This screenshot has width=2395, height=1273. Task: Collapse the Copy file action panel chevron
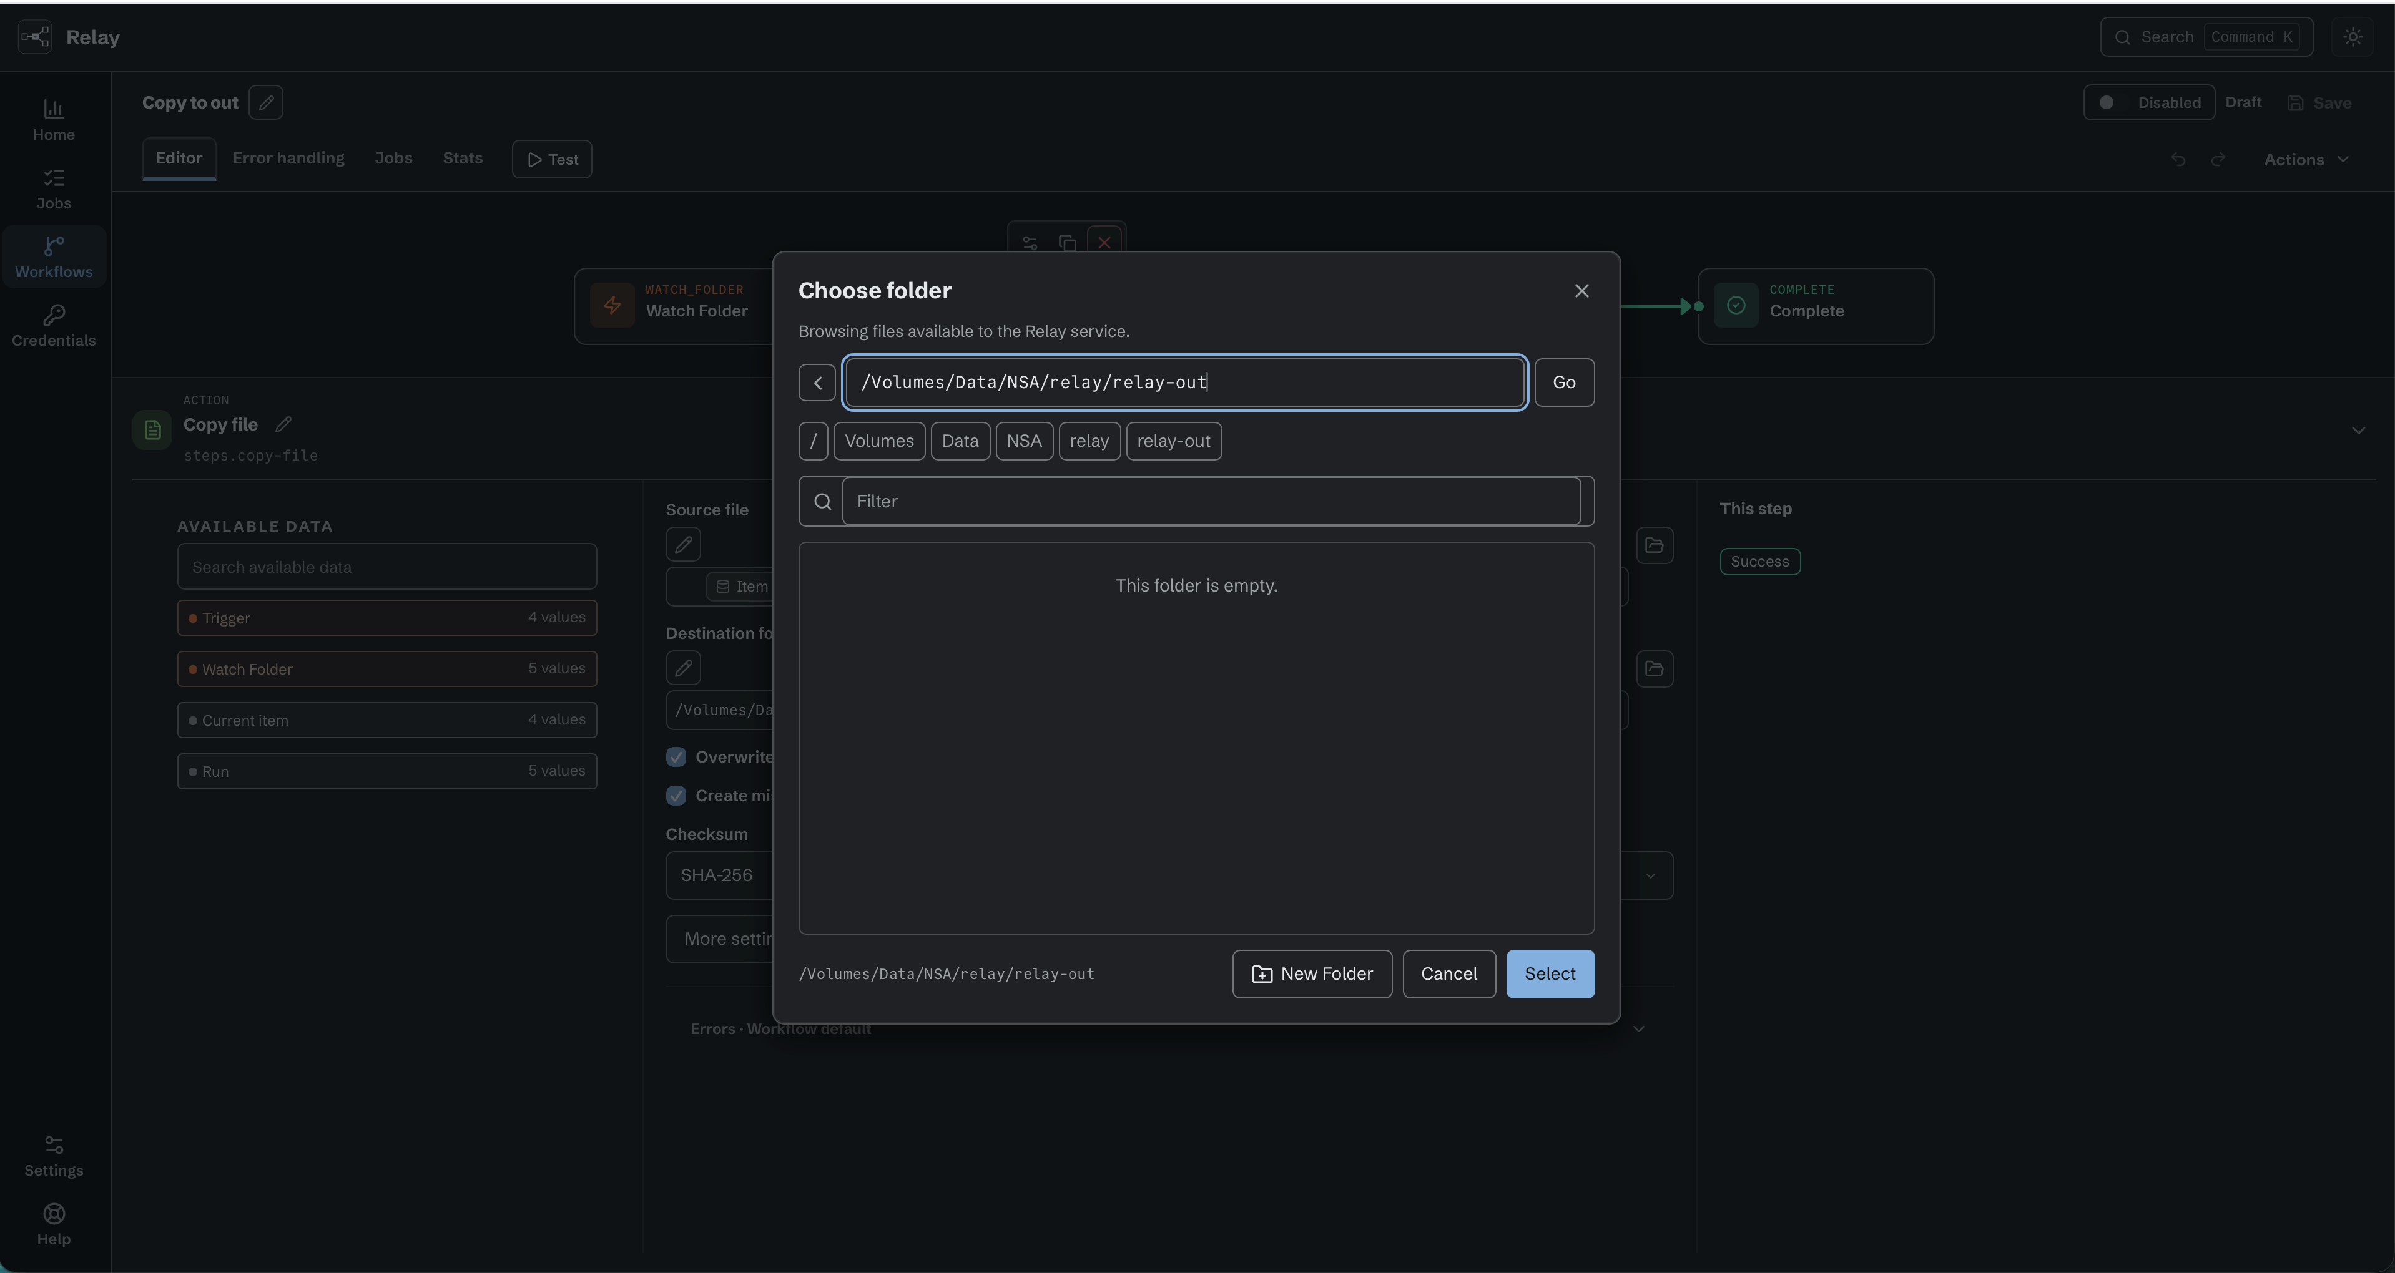(x=2358, y=430)
